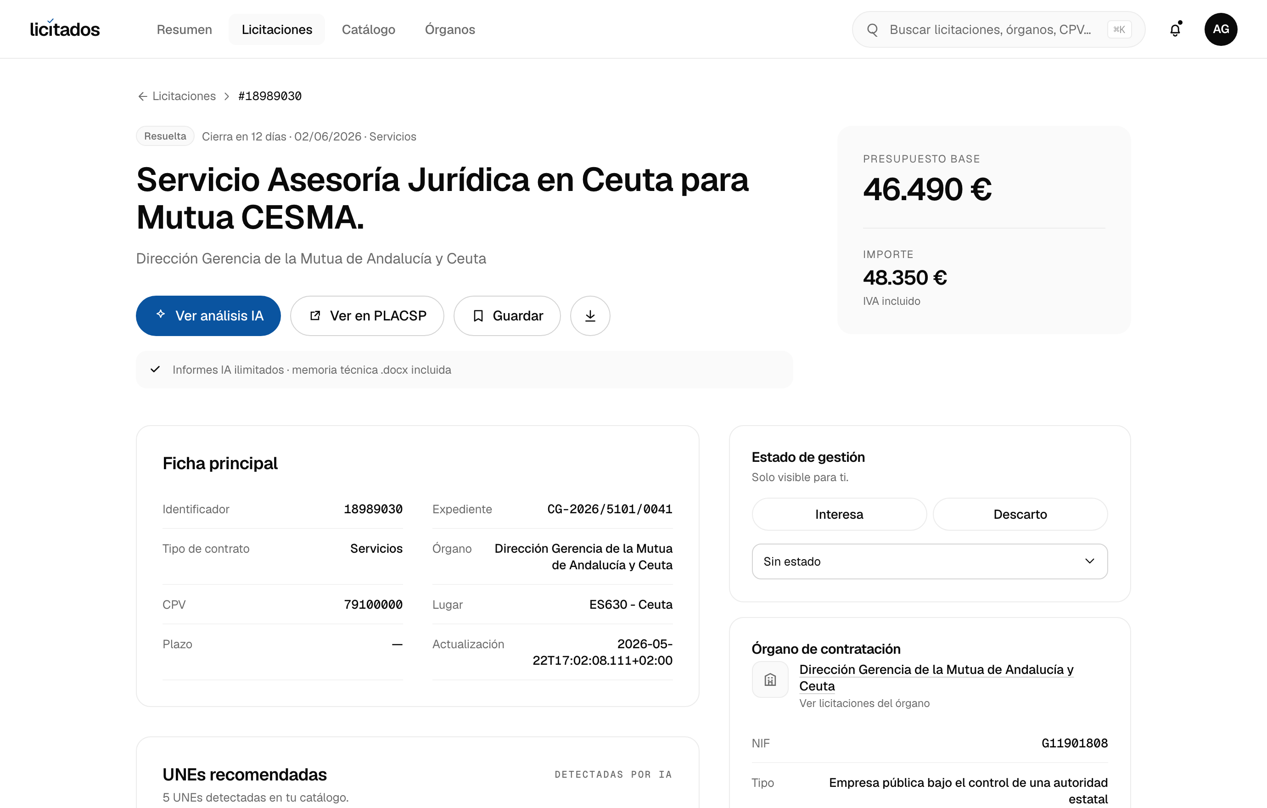Open the Sin estado dropdown
Screen dimensions: 1267x808
pos(930,561)
